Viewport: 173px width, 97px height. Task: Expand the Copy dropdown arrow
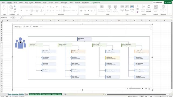(17, 9)
